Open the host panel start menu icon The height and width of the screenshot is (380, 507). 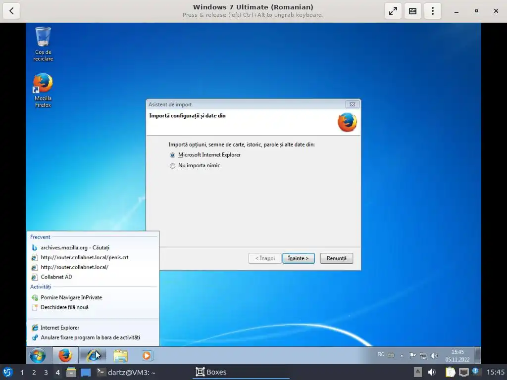point(8,372)
